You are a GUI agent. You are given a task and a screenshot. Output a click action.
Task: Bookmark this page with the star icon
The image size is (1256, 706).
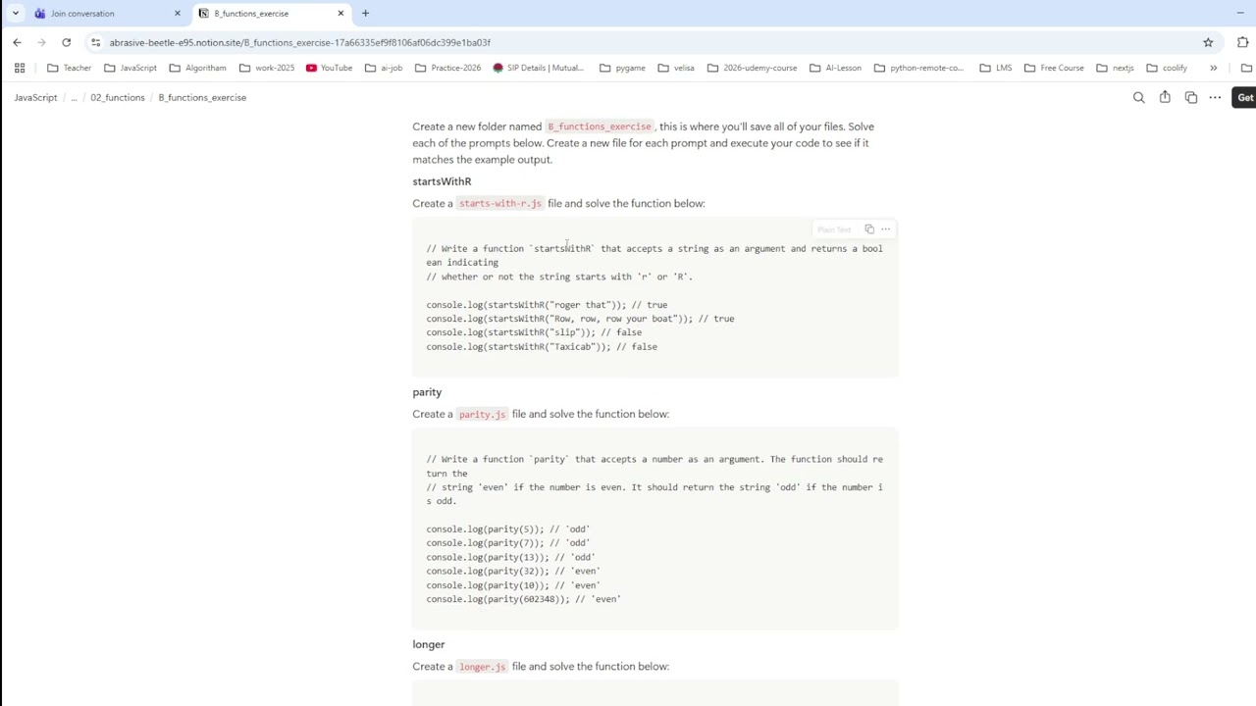[x=1208, y=42]
